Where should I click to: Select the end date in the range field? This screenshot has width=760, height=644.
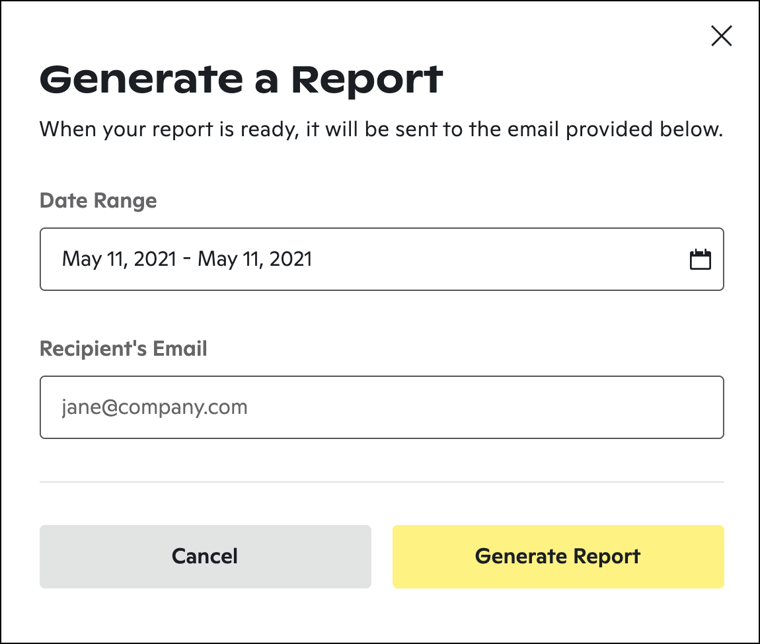254,259
